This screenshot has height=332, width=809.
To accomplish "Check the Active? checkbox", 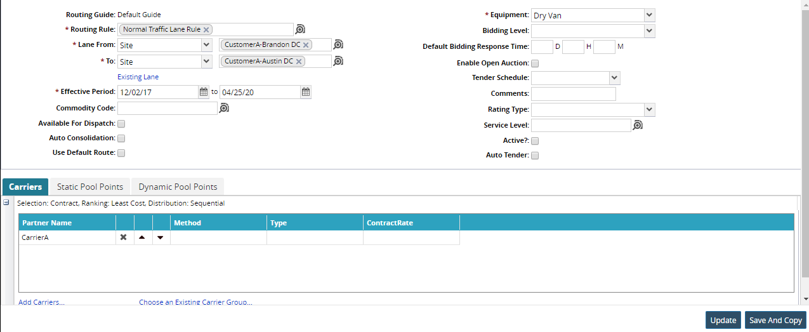I will click(x=535, y=141).
